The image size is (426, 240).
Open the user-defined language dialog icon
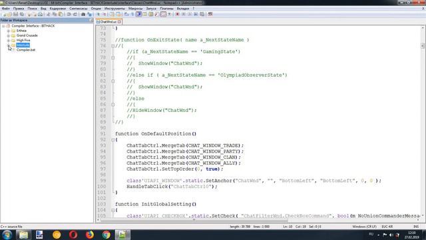coord(145,14)
